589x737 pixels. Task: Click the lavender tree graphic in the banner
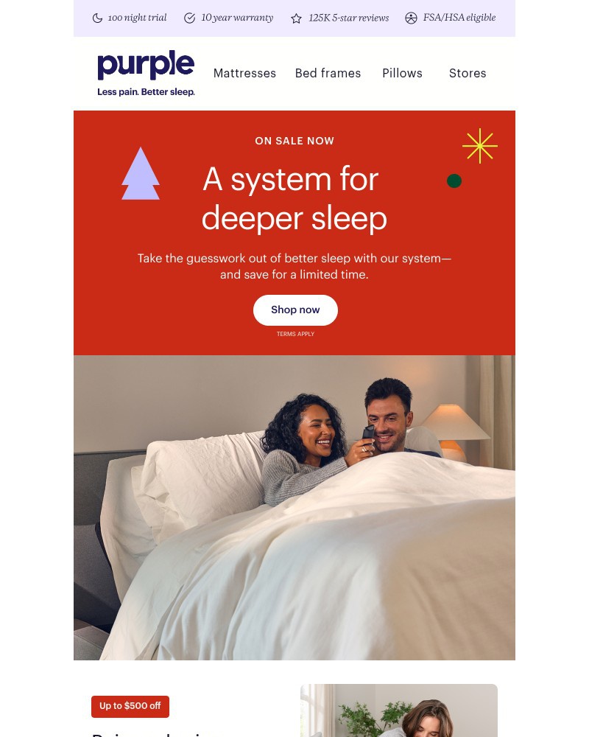[x=141, y=173]
